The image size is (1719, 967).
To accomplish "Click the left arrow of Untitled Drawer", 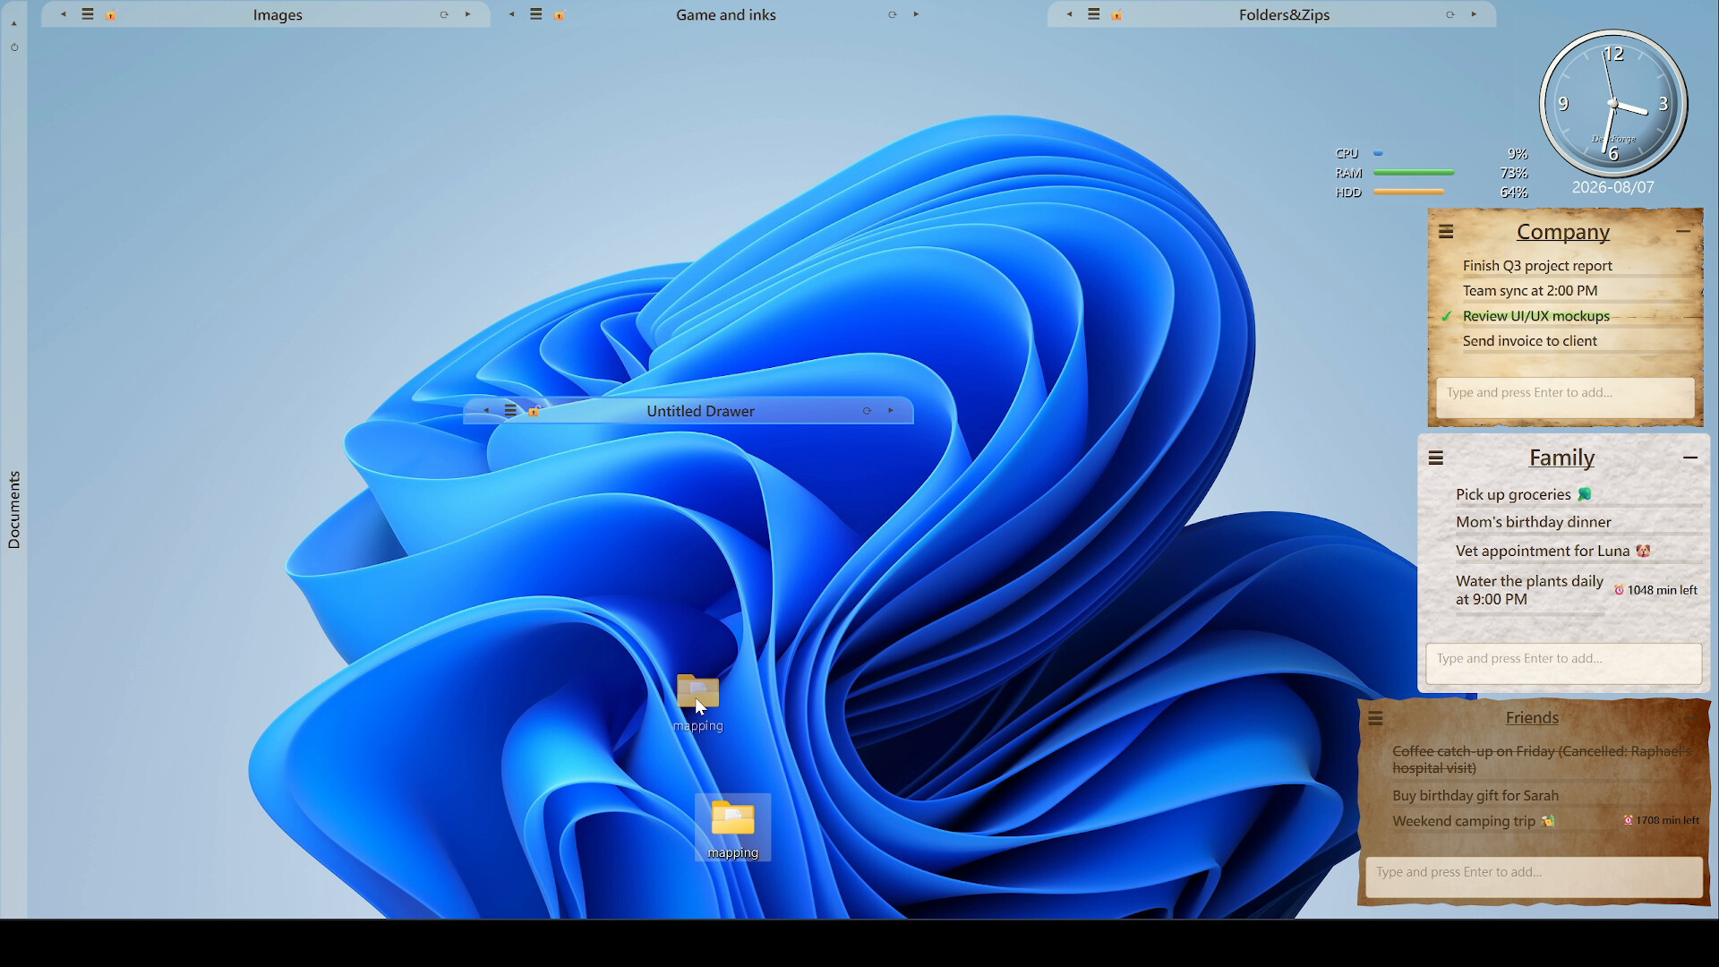I will pyautogui.click(x=486, y=410).
